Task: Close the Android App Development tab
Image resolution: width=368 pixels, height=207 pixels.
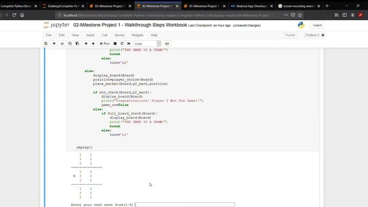Action: [271, 6]
